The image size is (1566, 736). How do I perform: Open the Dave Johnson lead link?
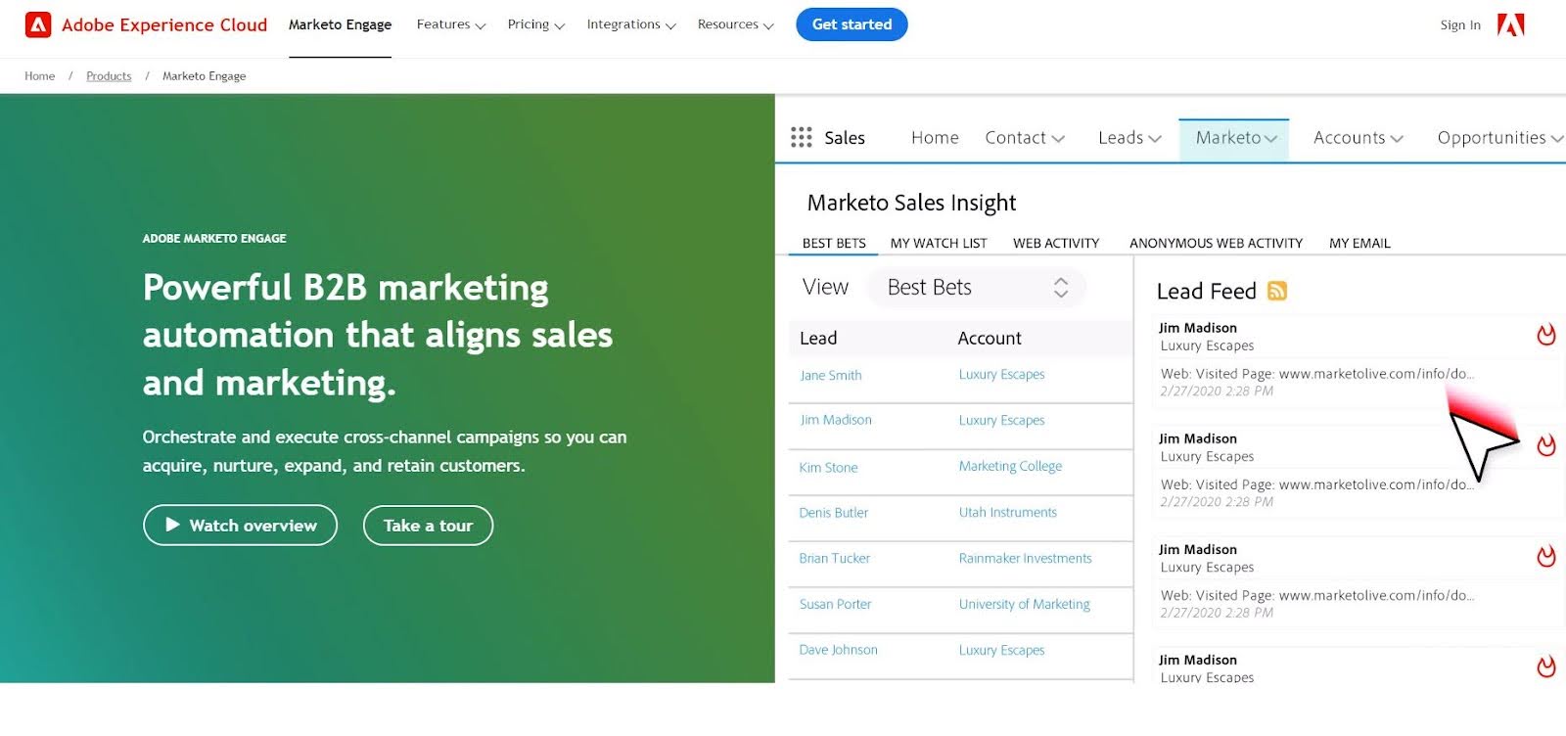839,650
